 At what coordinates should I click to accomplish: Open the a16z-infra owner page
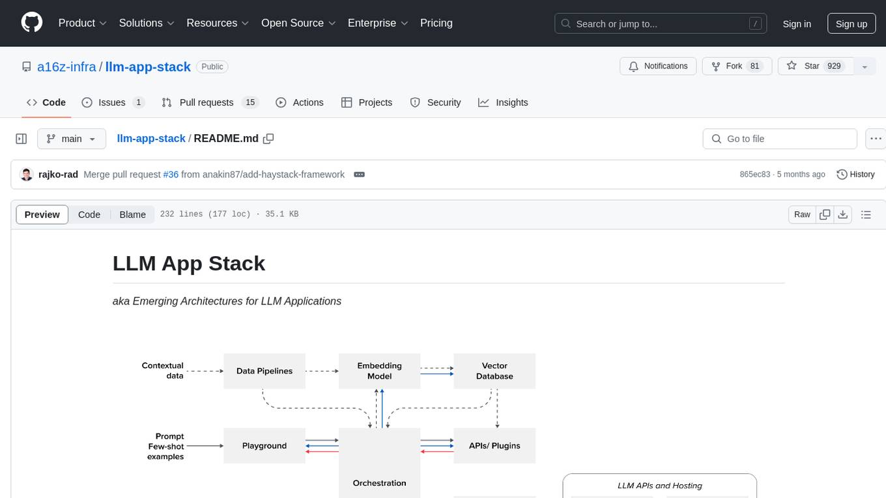[x=66, y=66]
